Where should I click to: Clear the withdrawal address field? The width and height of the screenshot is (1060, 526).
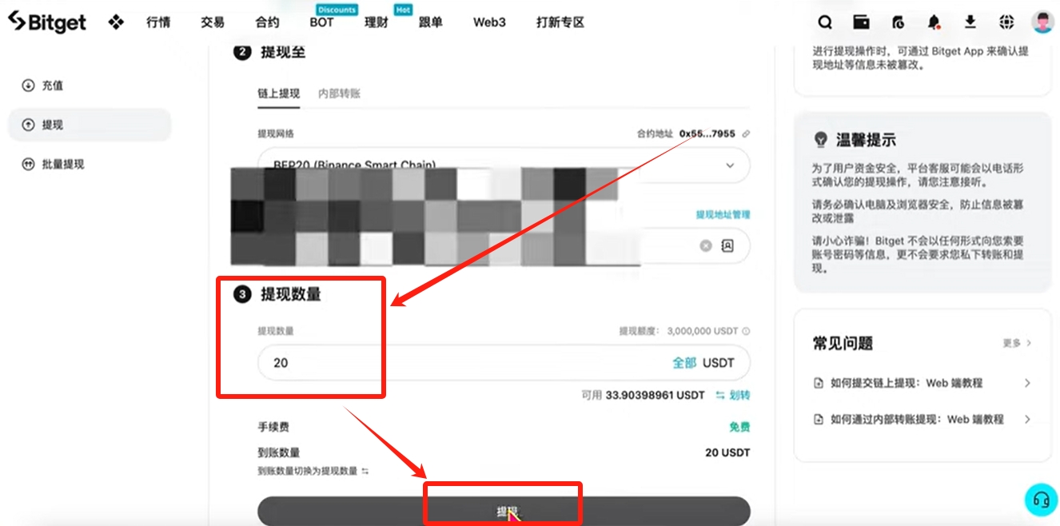[x=705, y=245]
